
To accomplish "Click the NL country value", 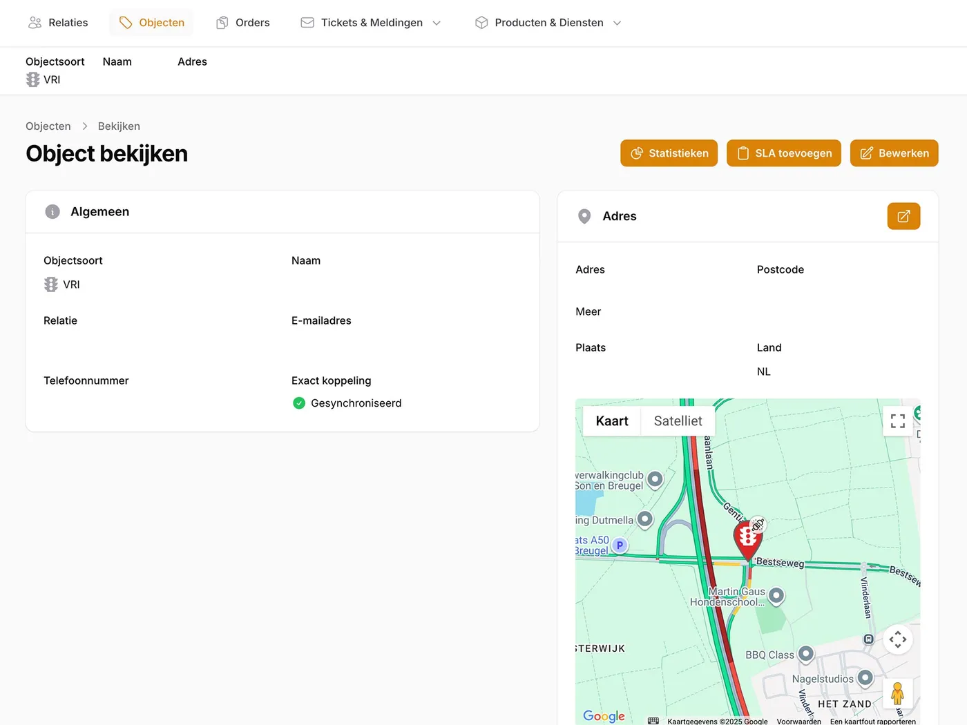I will click(x=763, y=371).
